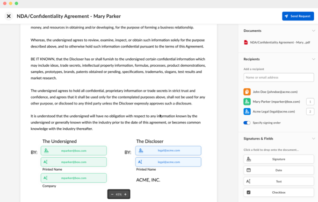Screen dimensions: 318x202
Task: Click the Send Request button
Action: 298,16
